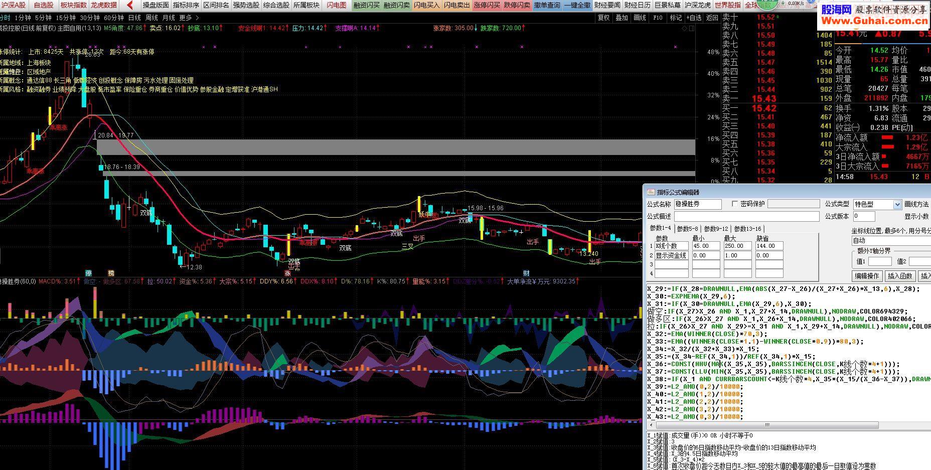Click the 编辑操作 button
931x470 pixels.
point(867,276)
